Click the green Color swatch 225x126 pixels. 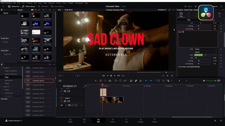coord(198,55)
